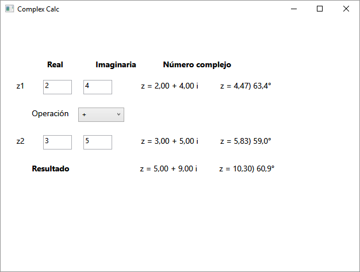360x272 pixels.
Task: Click the "Operación" label
Action: (50, 114)
